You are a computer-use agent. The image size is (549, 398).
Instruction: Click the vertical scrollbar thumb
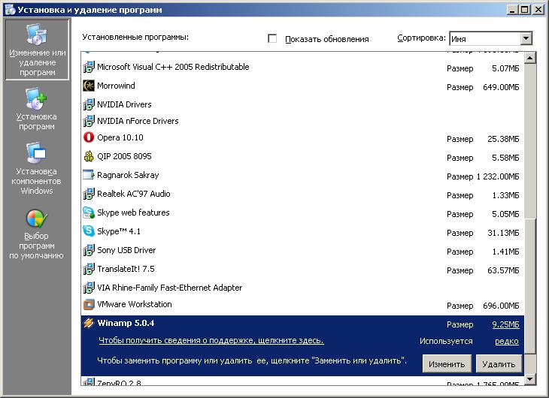coord(530,286)
